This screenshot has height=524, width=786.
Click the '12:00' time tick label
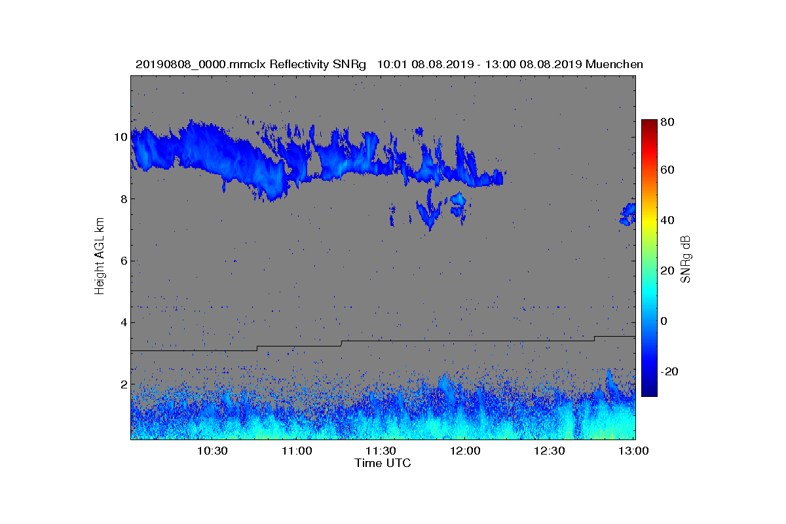pyautogui.click(x=466, y=451)
